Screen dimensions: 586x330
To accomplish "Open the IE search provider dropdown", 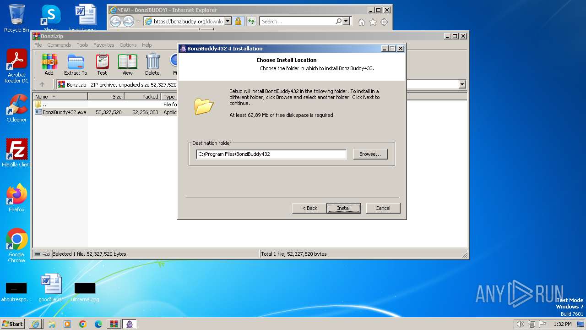I will [x=346, y=22].
